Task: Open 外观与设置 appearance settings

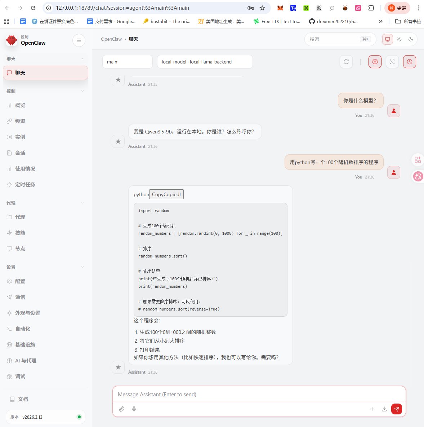Action: tap(45, 313)
